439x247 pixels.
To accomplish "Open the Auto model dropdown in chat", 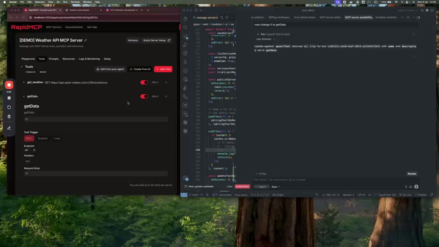I will [276, 187].
